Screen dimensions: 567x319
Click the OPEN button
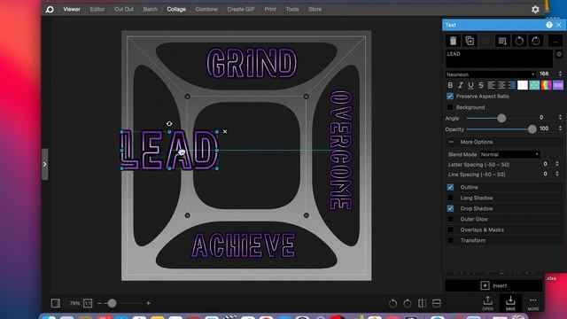[487, 303]
